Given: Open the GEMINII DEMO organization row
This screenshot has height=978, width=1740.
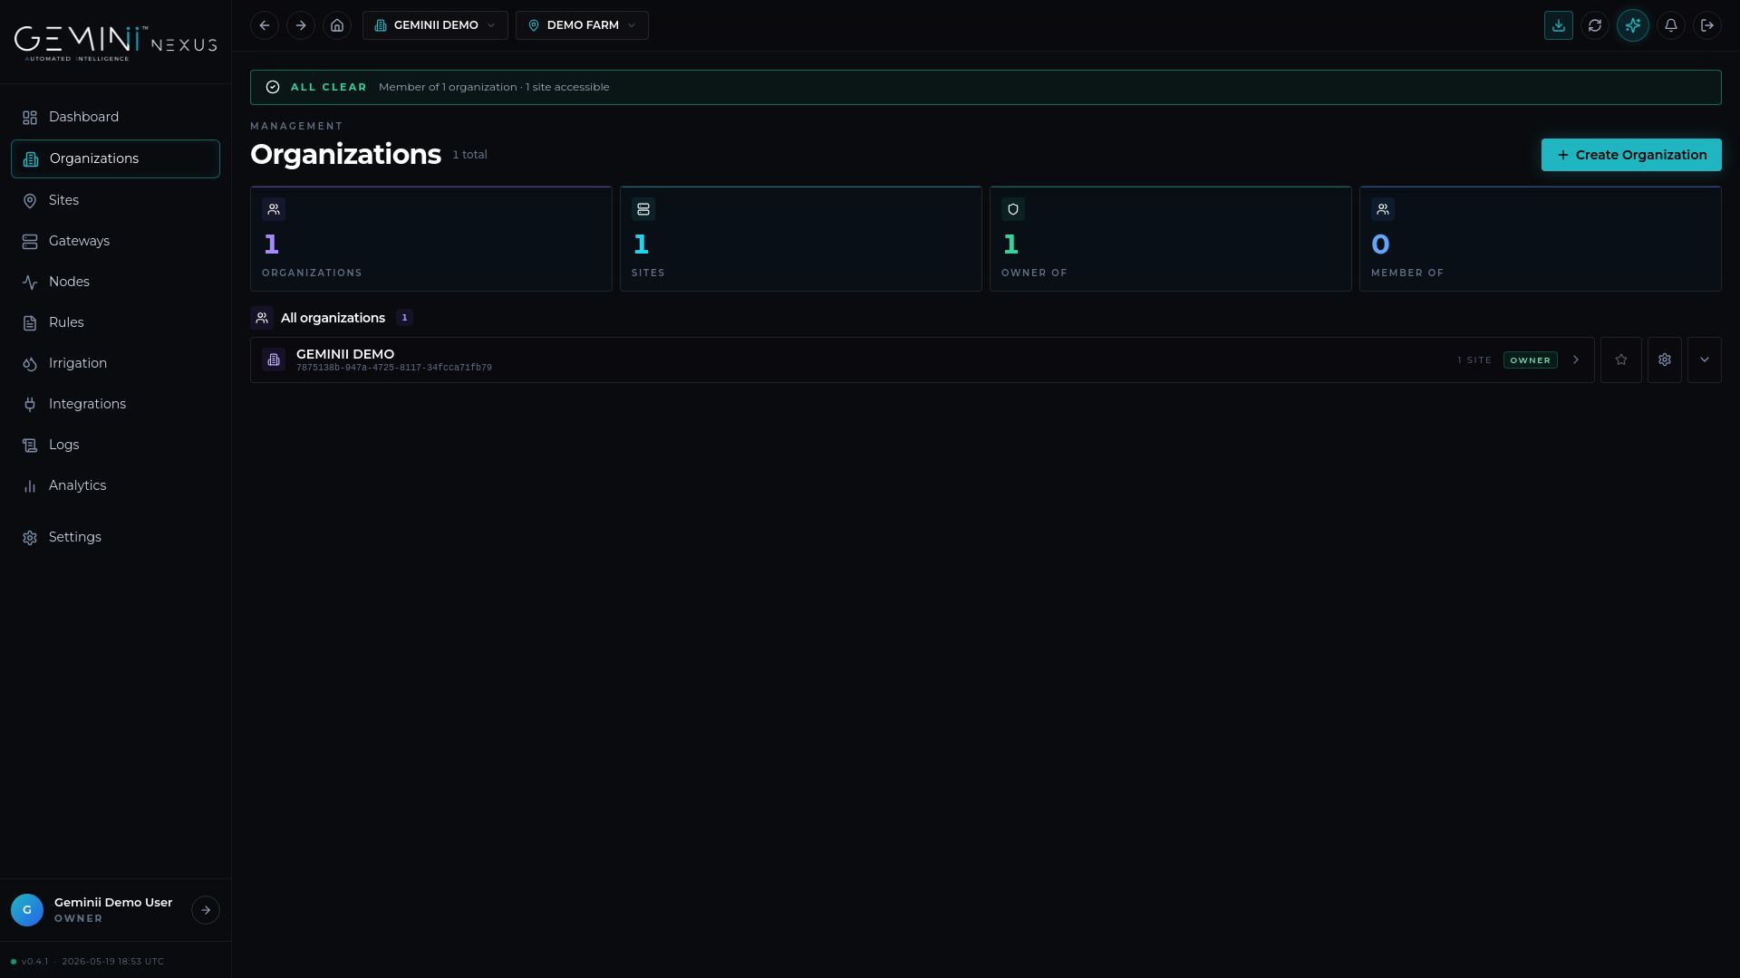Looking at the screenshot, I should (922, 360).
